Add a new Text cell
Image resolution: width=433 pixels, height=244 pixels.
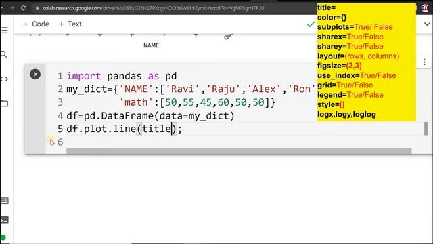click(70, 24)
